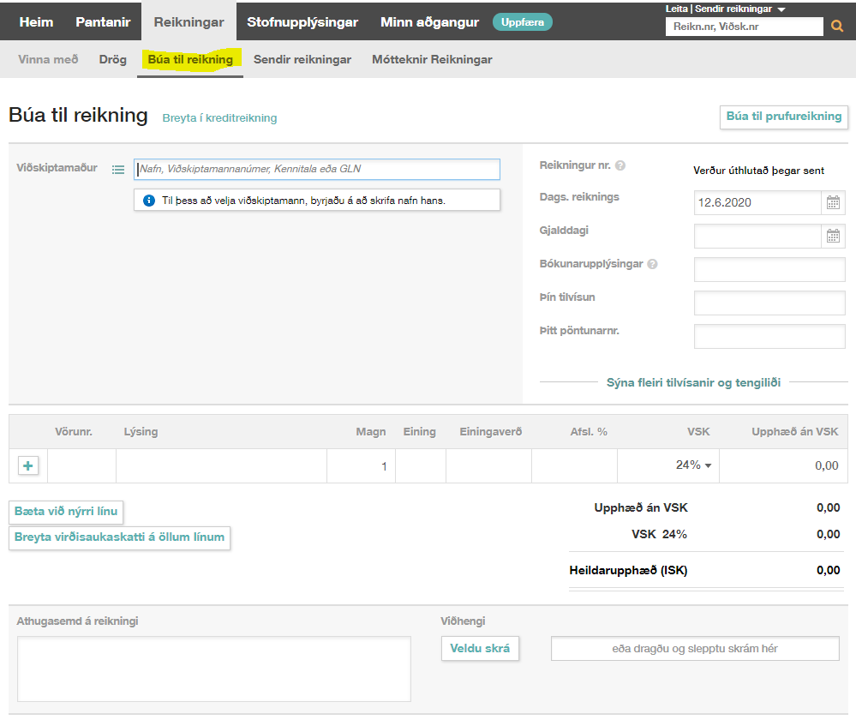The height and width of the screenshot is (720, 856).
Task: Go to Móttekknir Reikningar tab
Action: click(432, 59)
